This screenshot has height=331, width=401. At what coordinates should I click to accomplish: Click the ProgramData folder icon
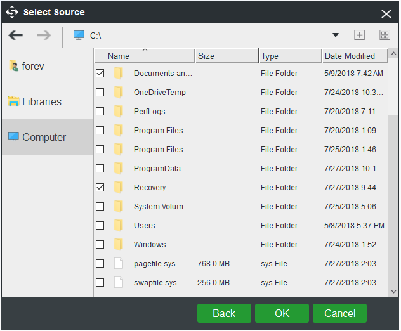(119, 169)
